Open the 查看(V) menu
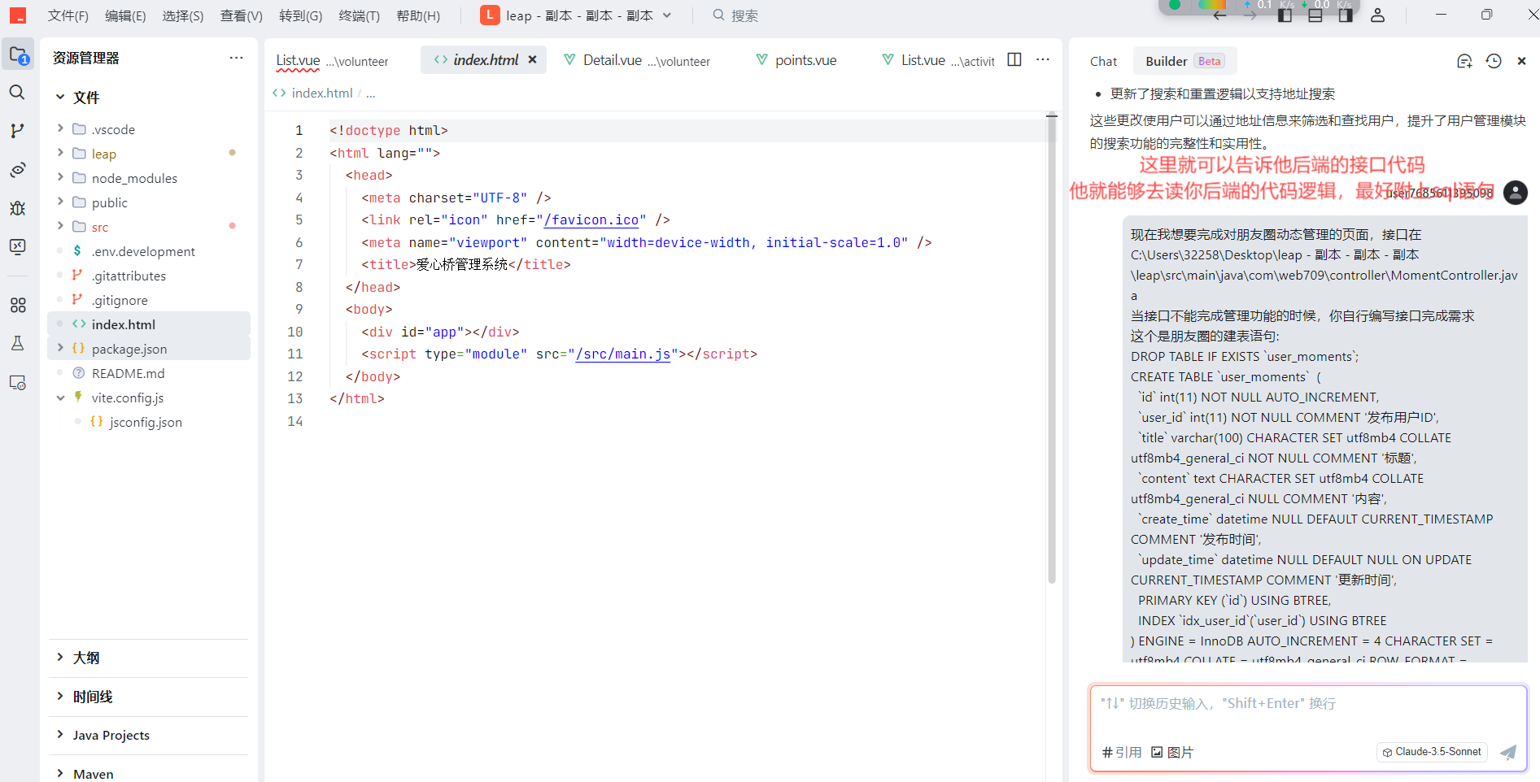 [x=242, y=15]
